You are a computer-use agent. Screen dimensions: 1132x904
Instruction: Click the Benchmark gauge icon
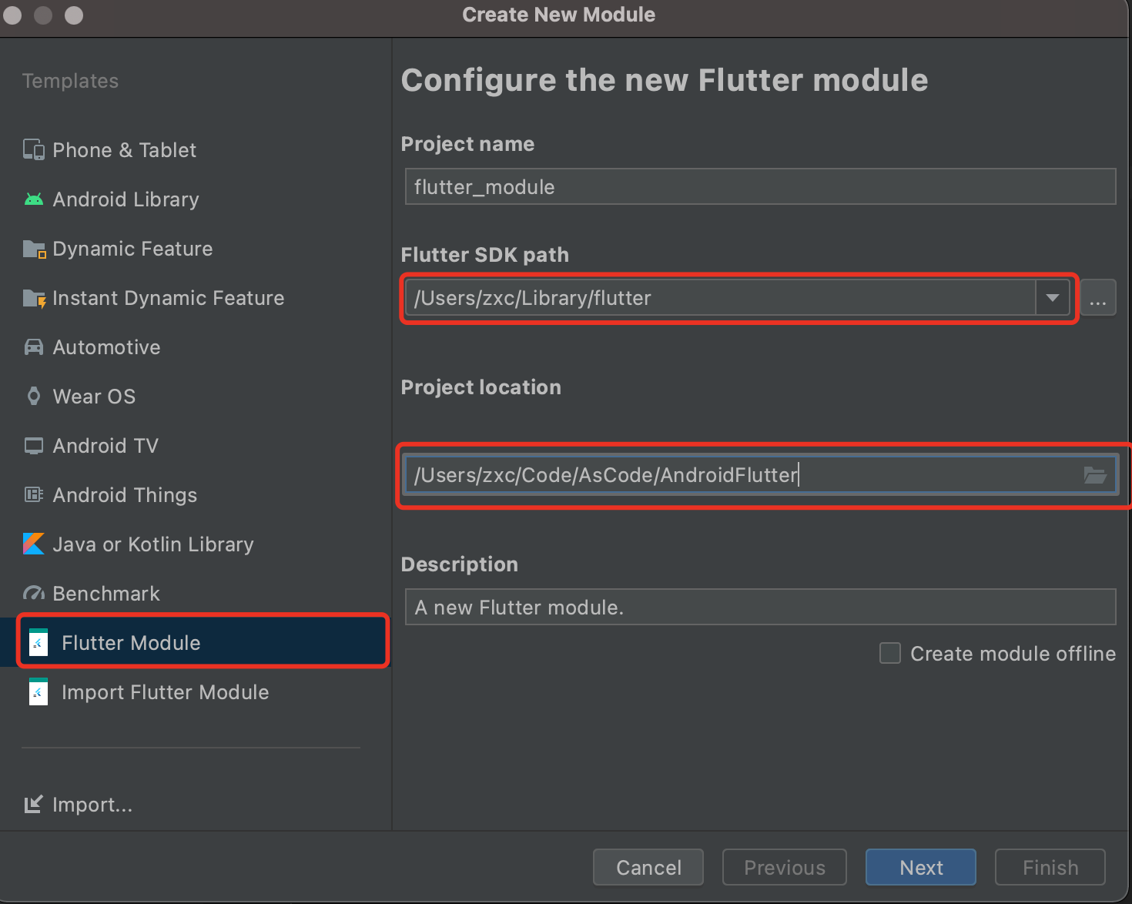pyautogui.click(x=33, y=593)
